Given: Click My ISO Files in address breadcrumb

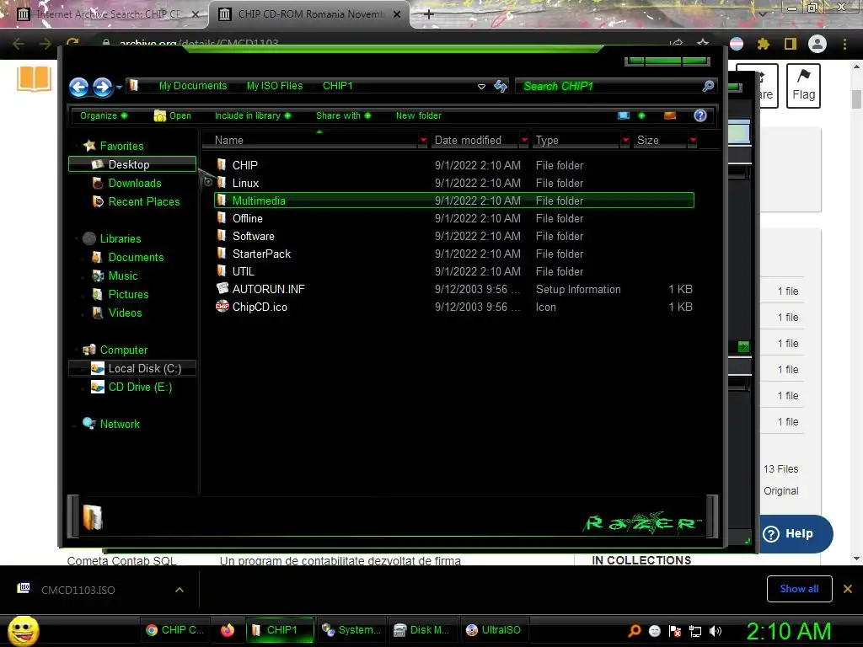Looking at the screenshot, I should pyautogui.click(x=275, y=86).
